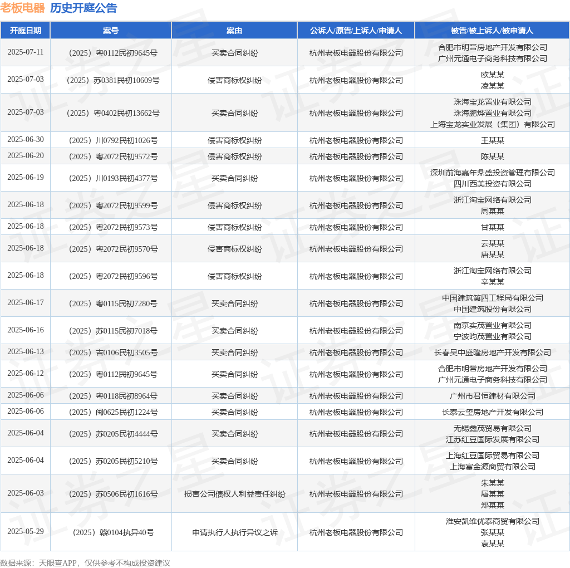Click defendant 深圳前海嘉年鼎盛投资管理有限公司
Screen dimensions: 570x568
492,173
